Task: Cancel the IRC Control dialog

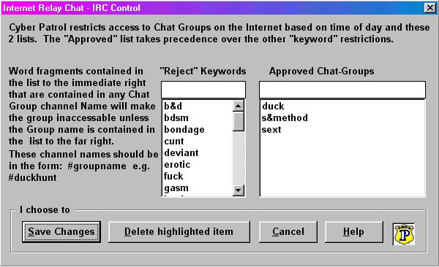Action: point(288,232)
